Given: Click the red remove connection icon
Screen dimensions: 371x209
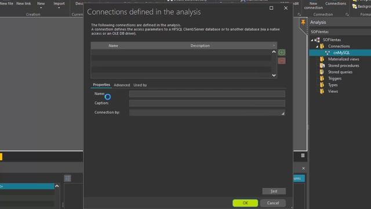Looking at the screenshot, I should pos(282,61).
